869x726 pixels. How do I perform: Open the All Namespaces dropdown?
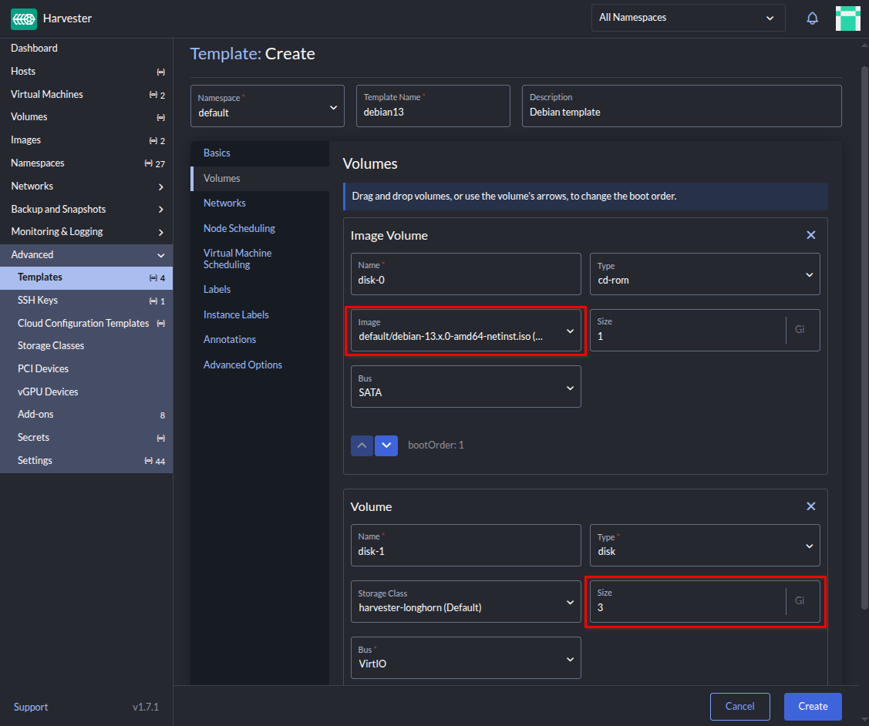pyautogui.click(x=688, y=18)
